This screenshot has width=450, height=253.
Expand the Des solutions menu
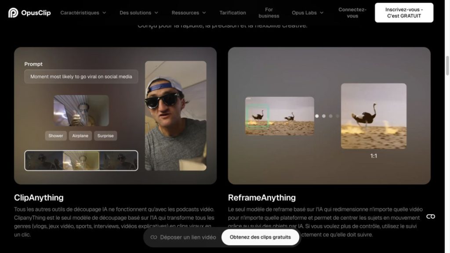click(x=138, y=13)
